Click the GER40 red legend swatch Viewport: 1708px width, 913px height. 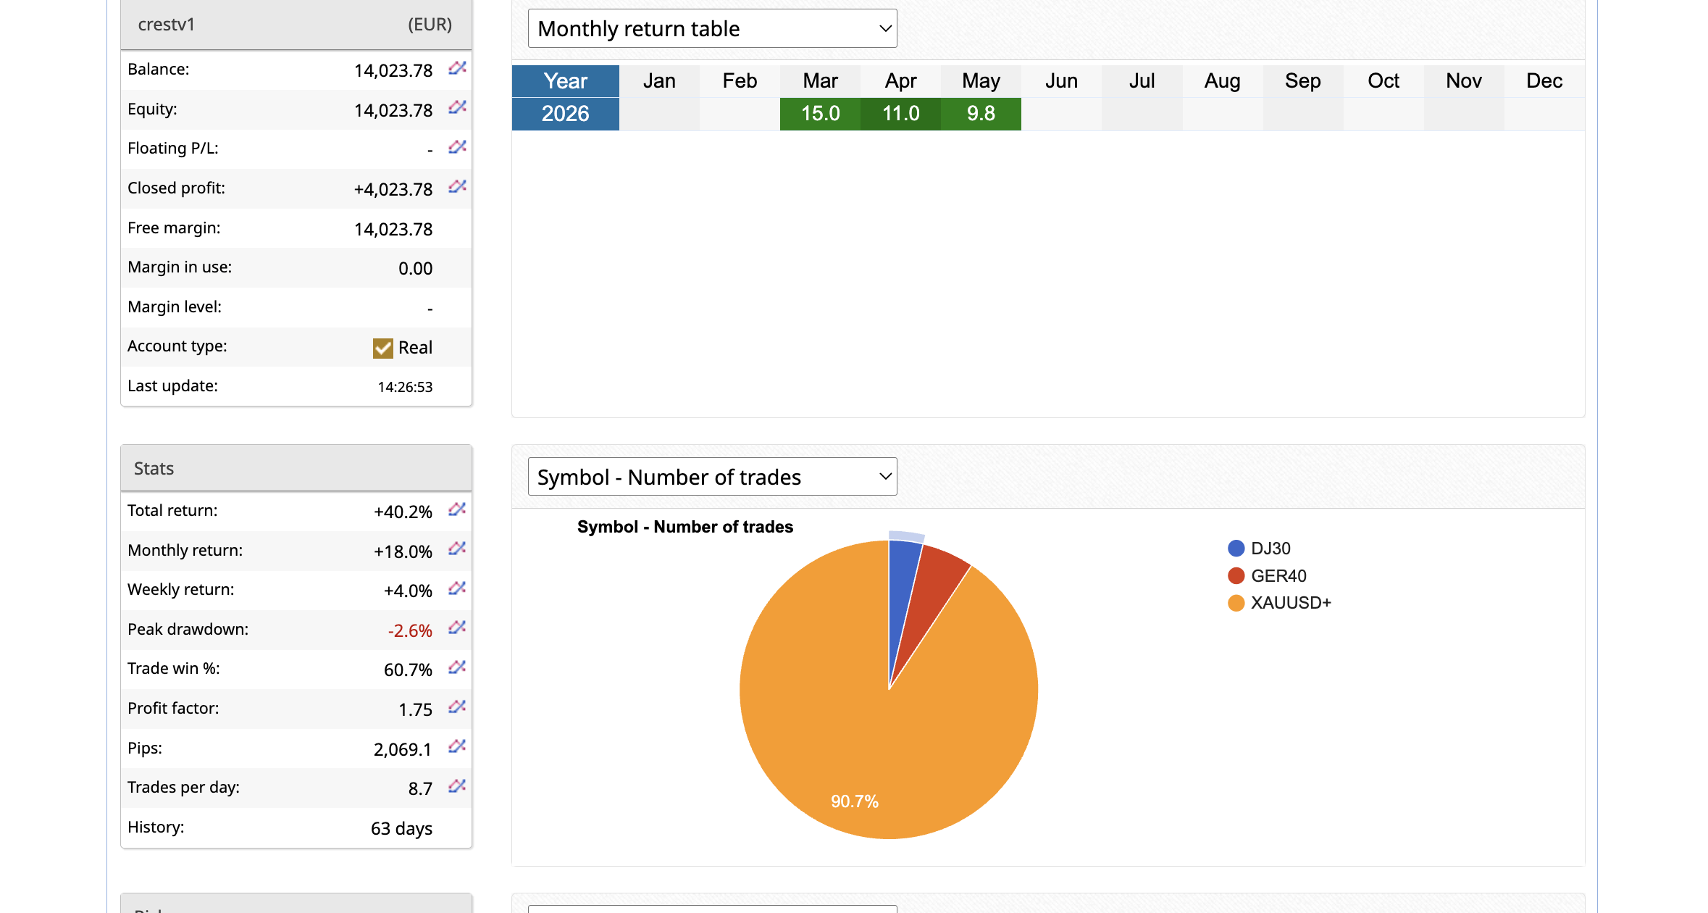pyautogui.click(x=1236, y=576)
